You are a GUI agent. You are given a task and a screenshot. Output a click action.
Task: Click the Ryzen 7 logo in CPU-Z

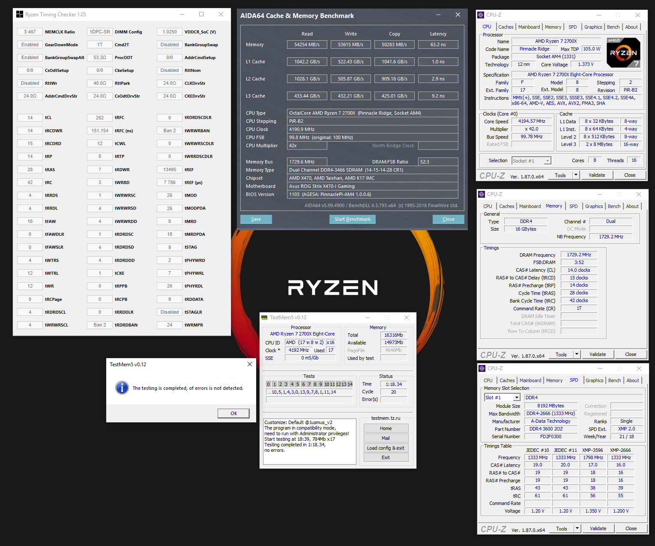pyautogui.click(x=624, y=52)
